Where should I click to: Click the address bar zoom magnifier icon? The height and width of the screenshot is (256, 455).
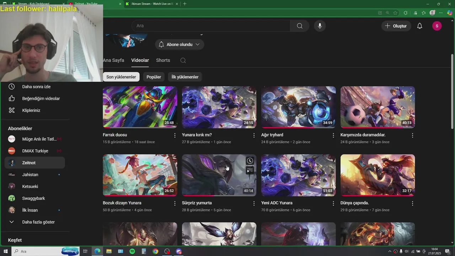[387, 13]
